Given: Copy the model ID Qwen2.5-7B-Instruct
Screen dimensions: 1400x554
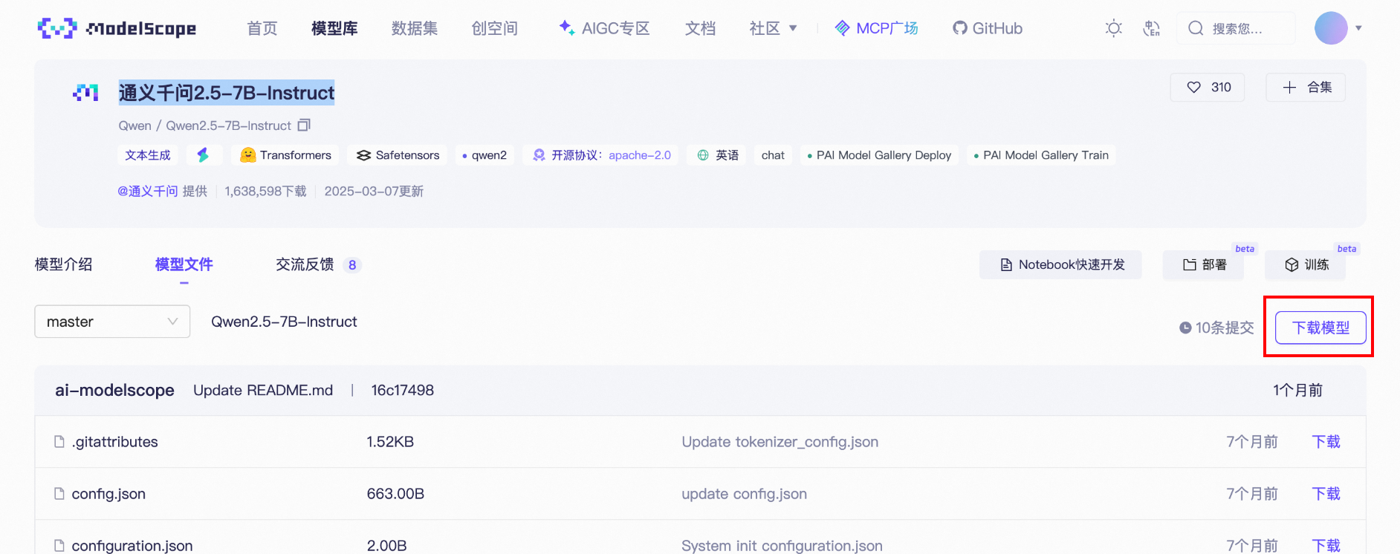Looking at the screenshot, I should [x=304, y=125].
